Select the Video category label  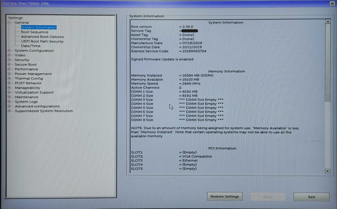pos(20,55)
